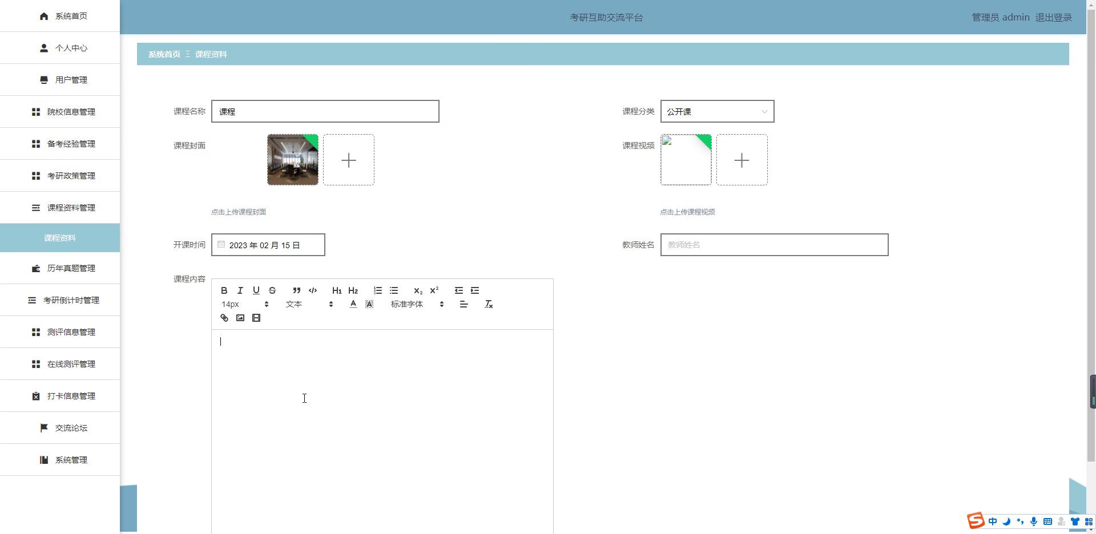The height and width of the screenshot is (534, 1096).
Task: Collapse 课程资料管理 menu
Action: [60, 208]
